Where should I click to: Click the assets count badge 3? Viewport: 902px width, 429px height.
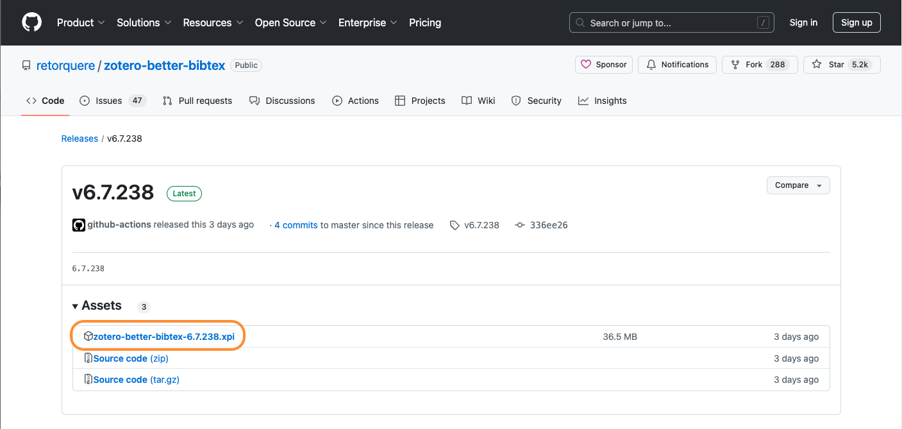point(144,307)
